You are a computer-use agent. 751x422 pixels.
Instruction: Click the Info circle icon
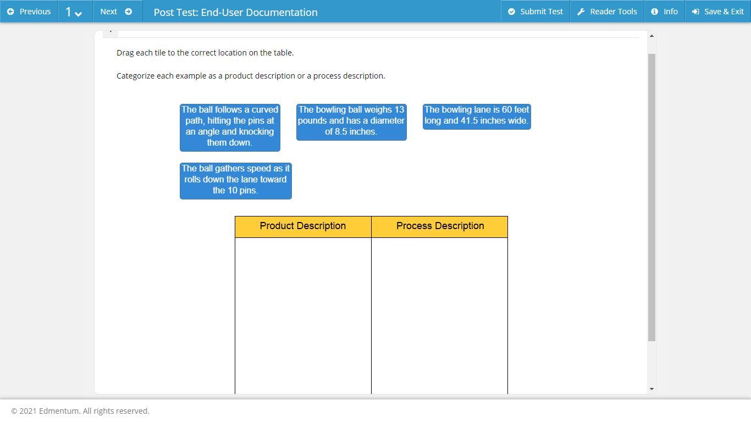click(654, 12)
